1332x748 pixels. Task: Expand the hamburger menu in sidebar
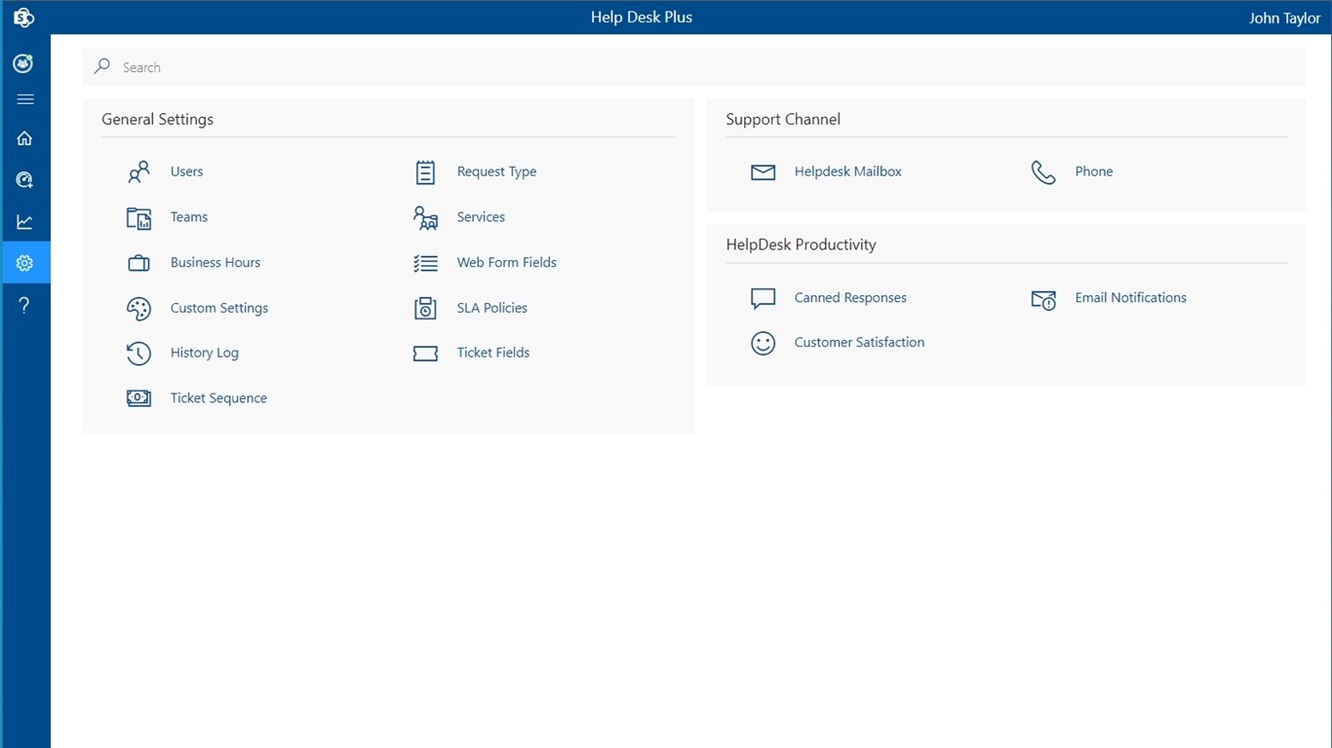pos(25,99)
